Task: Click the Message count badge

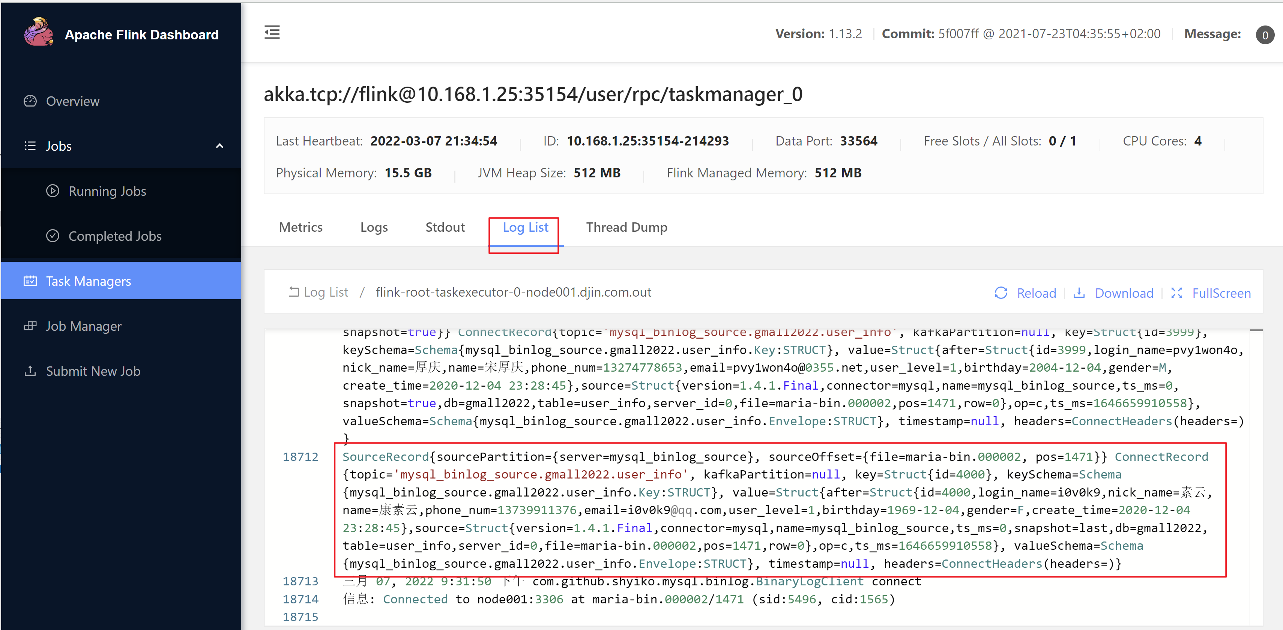Action: 1264,35
